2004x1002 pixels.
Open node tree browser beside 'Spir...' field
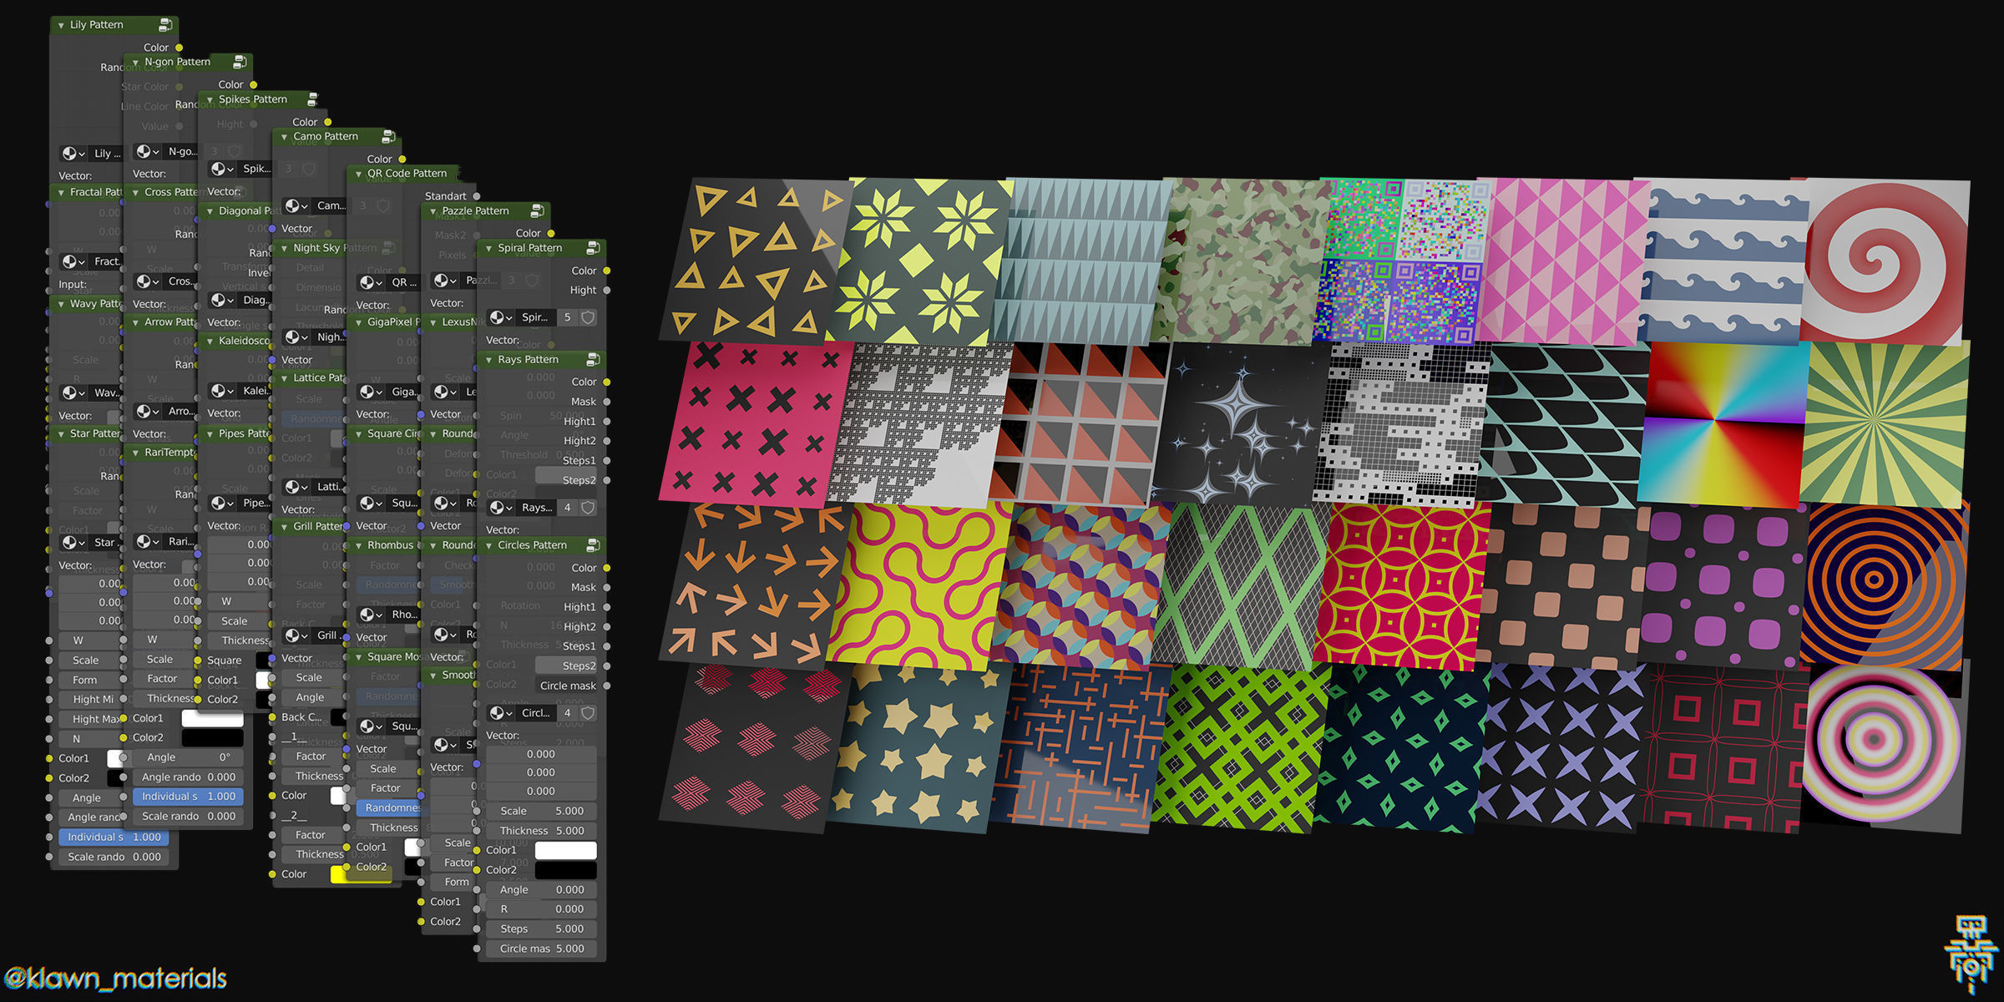(x=501, y=317)
